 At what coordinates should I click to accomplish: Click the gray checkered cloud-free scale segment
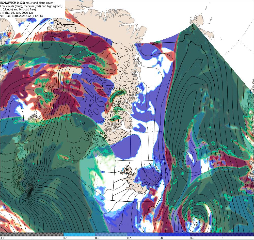click(x=32, y=234)
